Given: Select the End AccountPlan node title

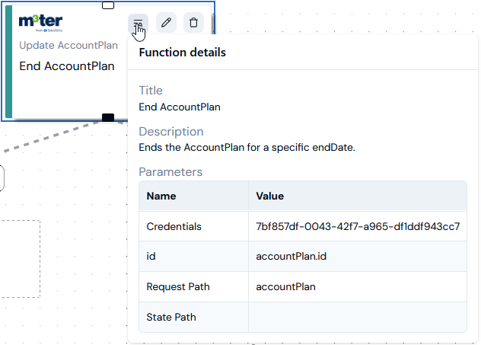Looking at the screenshot, I should [x=67, y=66].
